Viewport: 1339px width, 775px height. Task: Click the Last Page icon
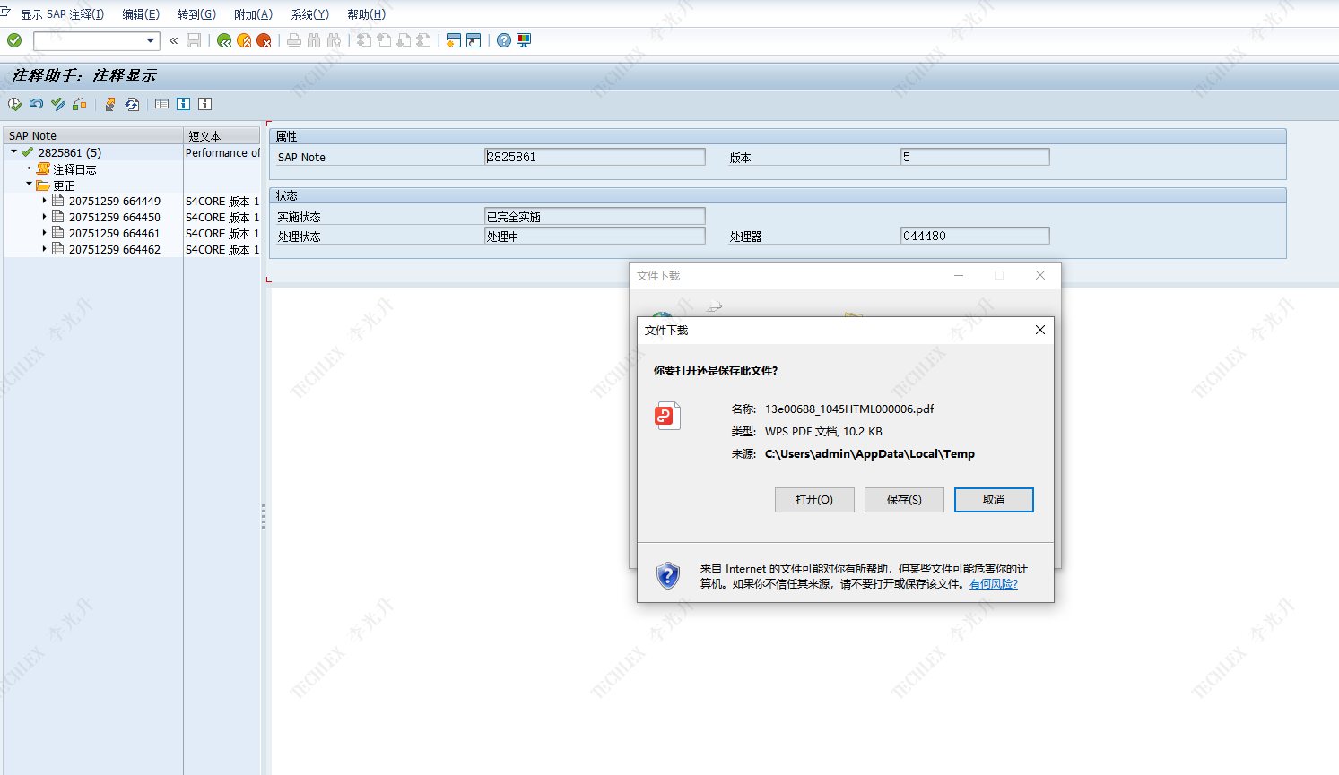click(423, 40)
